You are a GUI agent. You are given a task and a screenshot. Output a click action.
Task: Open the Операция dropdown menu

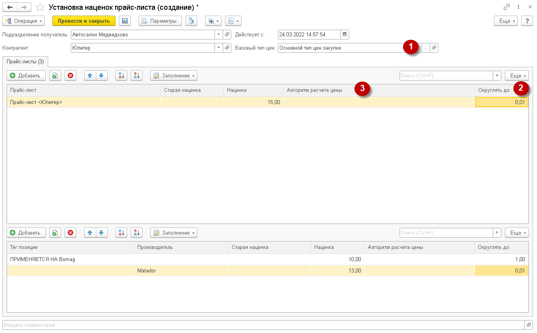[23, 21]
